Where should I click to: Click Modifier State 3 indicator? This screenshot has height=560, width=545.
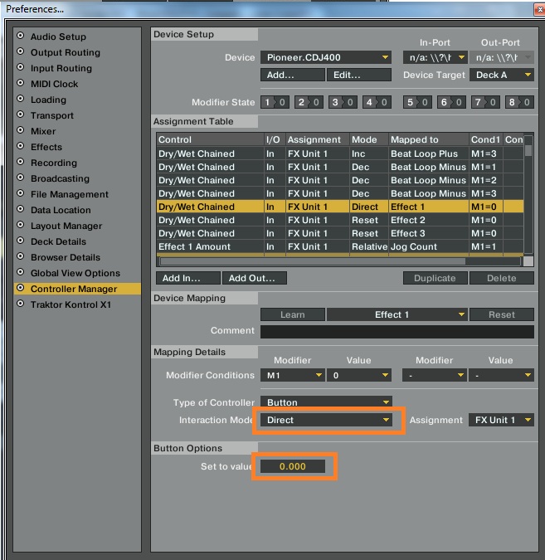(343, 102)
